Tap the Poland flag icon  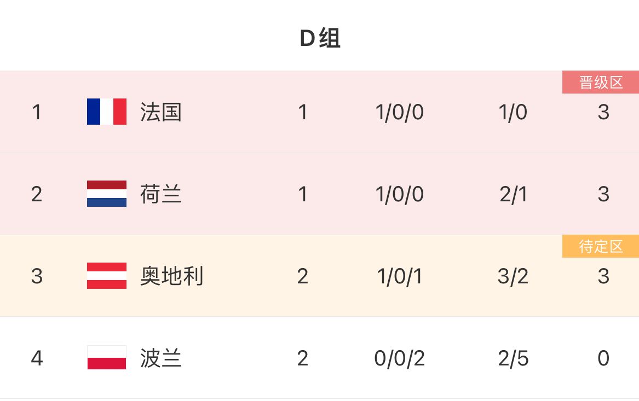pos(107,358)
